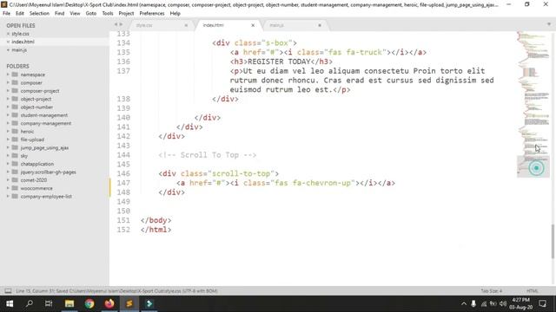Select style.css in Open Files
556x312 pixels.
(x=21, y=34)
